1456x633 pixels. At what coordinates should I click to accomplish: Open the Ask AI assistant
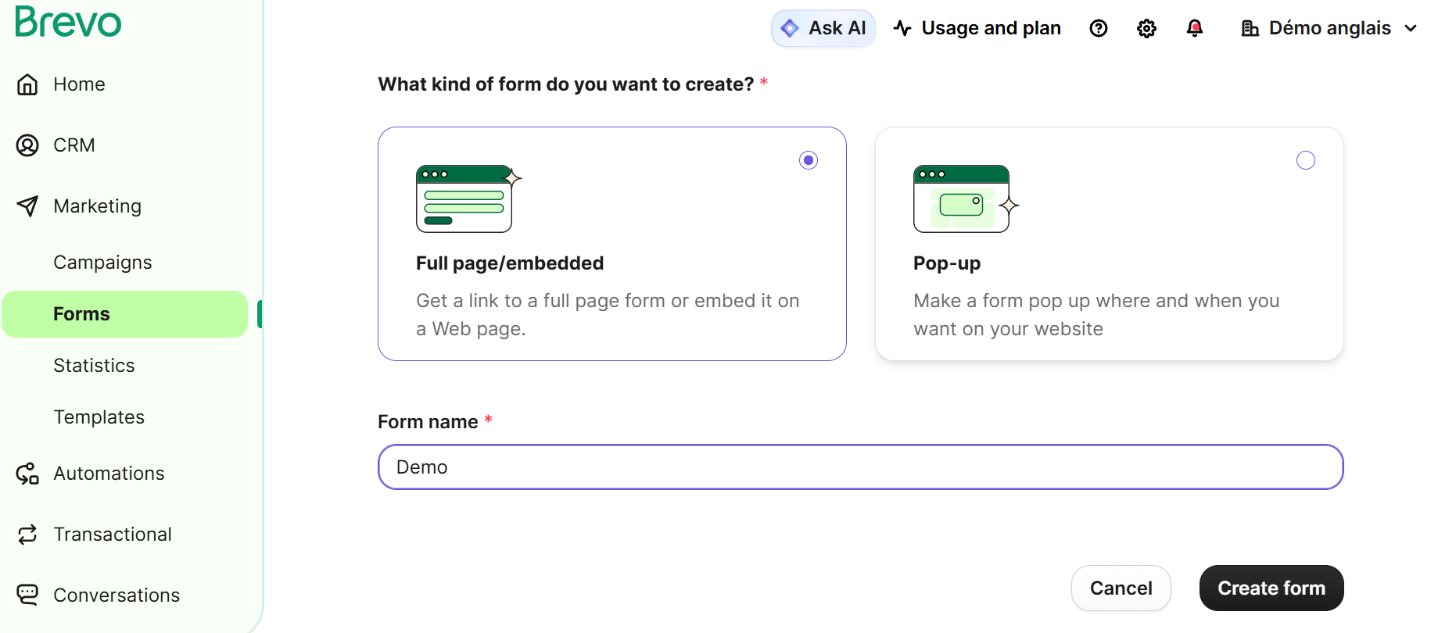(823, 29)
